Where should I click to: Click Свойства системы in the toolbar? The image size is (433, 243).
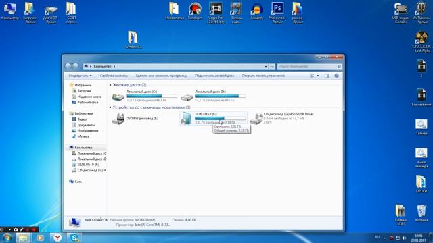(114, 76)
